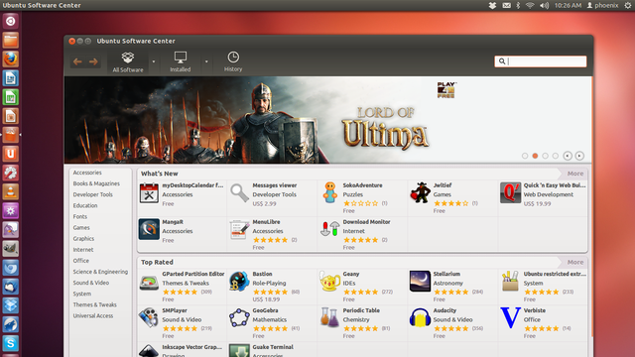Select the third banner page dot
The width and height of the screenshot is (635, 357).
coord(545,156)
